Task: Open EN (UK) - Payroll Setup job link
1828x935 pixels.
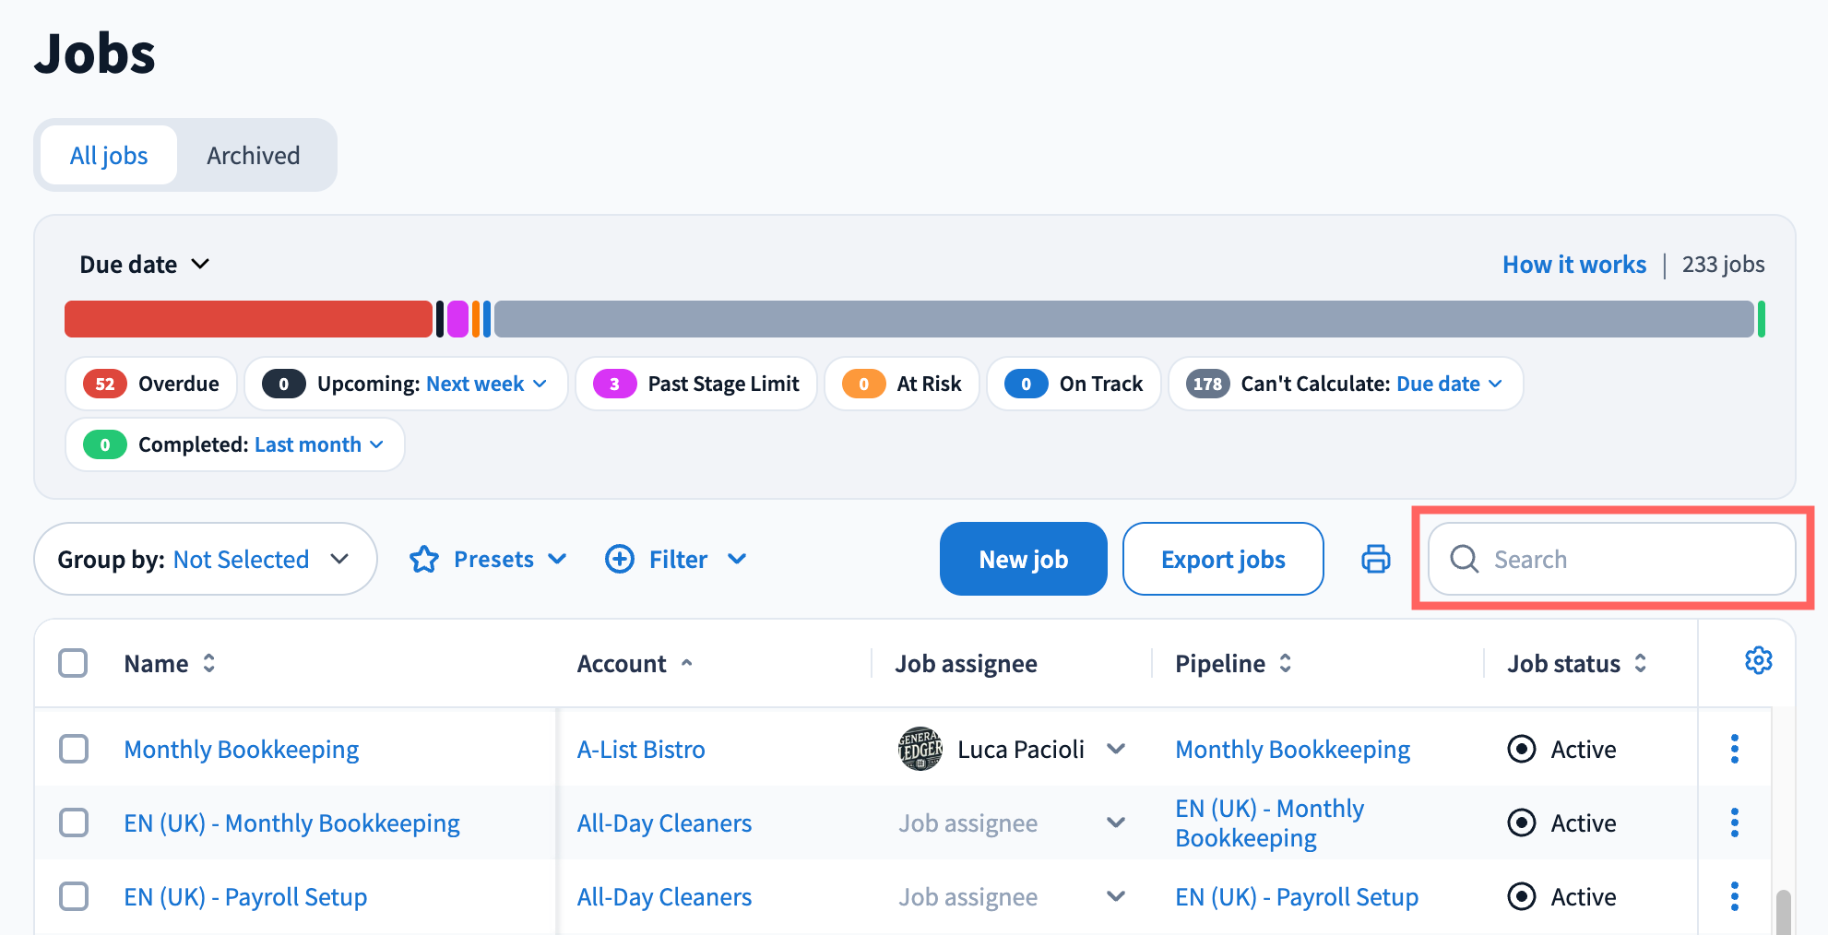Action: click(x=245, y=896)
